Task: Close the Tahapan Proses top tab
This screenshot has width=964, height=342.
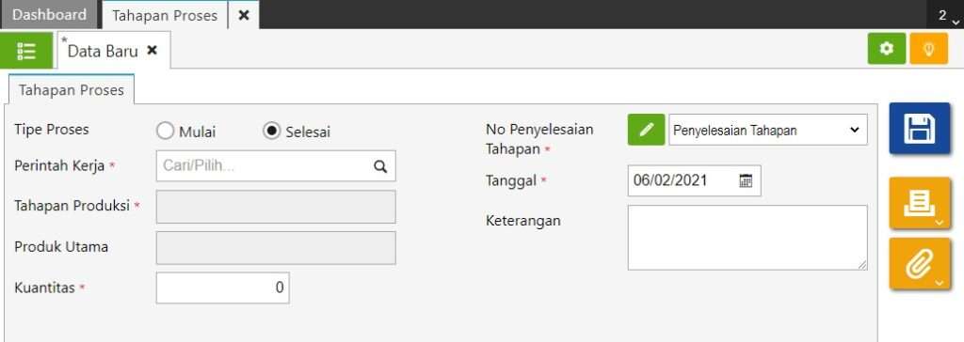Action: pyautogui.click(x=244, y=15)
